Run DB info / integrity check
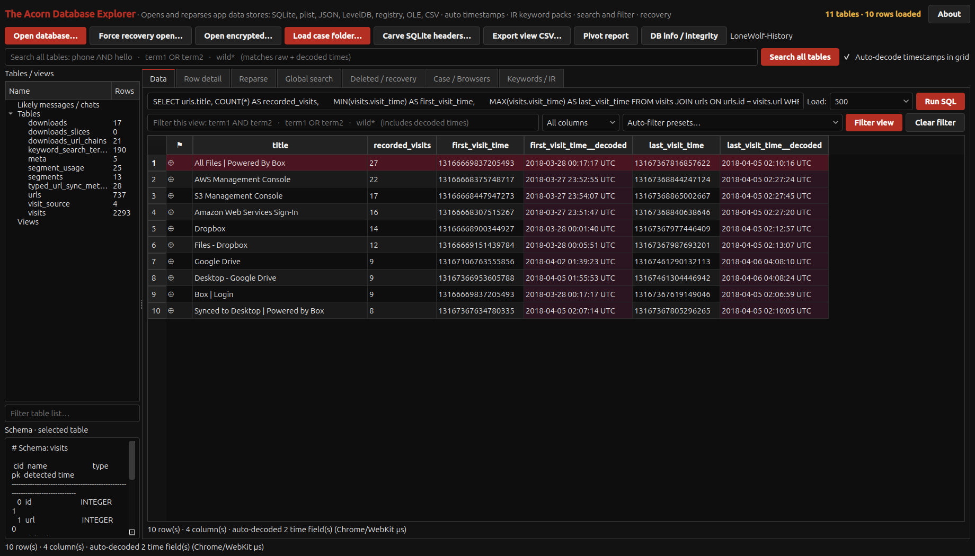 [684, 36]
